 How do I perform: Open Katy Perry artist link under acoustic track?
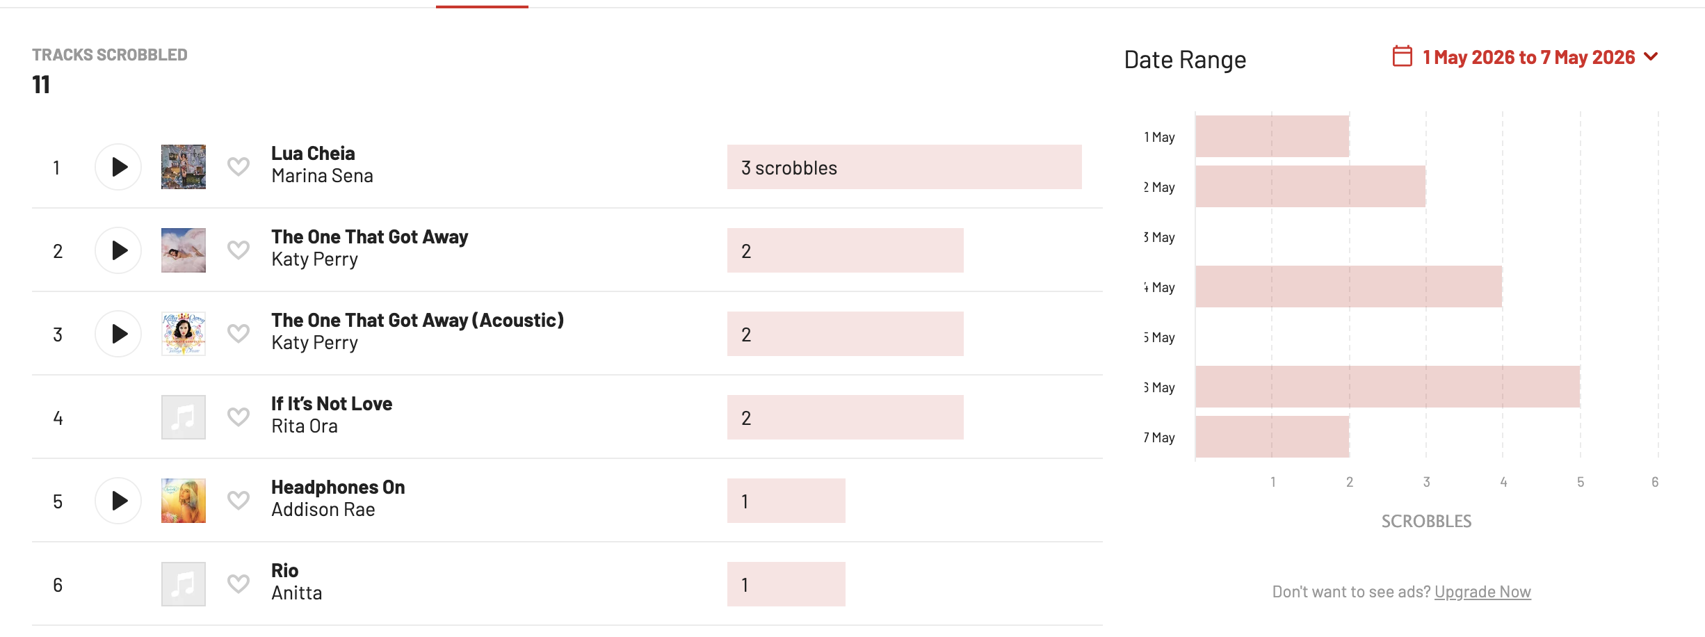pyautogui.click(x=315, y=343)
